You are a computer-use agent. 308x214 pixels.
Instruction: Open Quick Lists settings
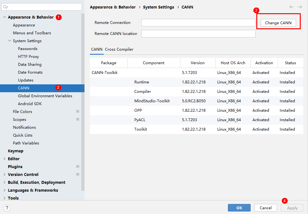[23, 135]
